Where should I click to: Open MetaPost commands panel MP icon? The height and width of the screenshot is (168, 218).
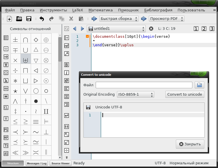pos(6,138)
